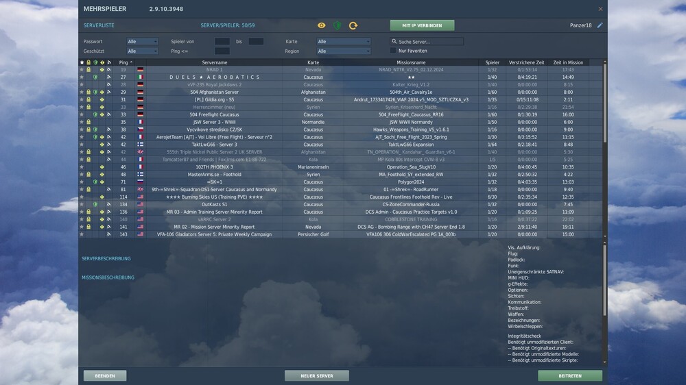Favorite 504 Afghanistan Server with its star

coord(82,92)
